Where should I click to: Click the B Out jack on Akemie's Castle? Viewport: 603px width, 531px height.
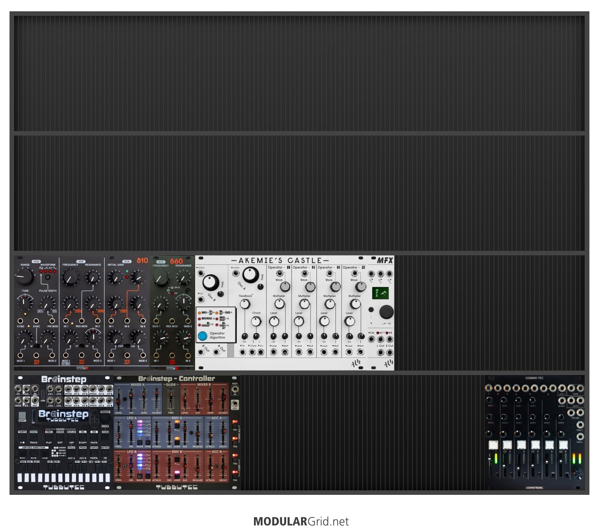click(x=201, y=352)
